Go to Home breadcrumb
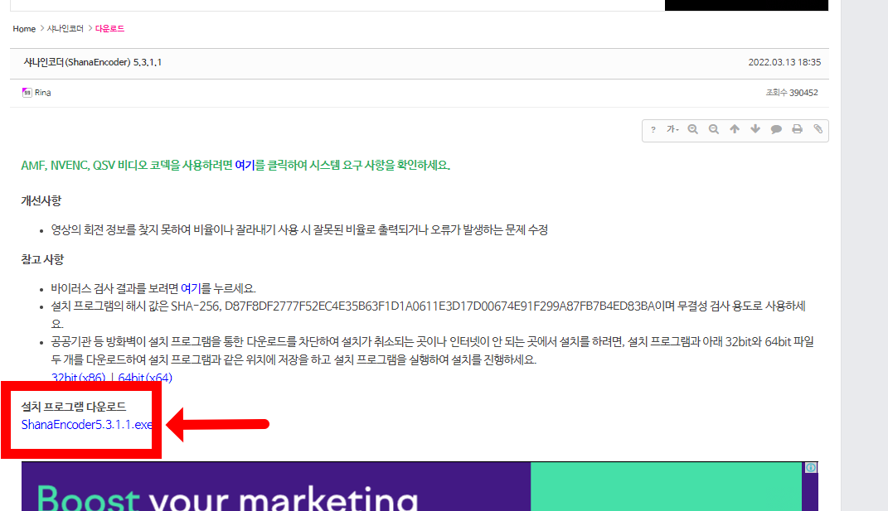The height and width of the screenshot is (511, 888). pos(24,29)
